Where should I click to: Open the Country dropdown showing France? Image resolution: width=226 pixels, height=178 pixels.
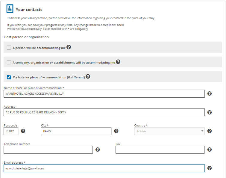(x=169, y=131)
